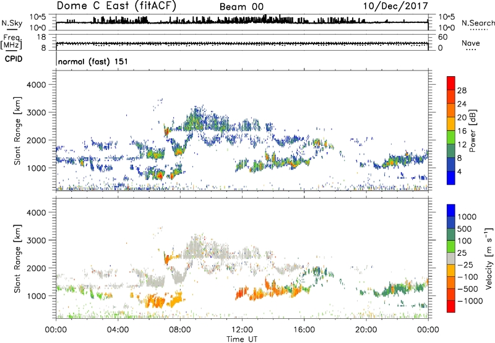
Task: Click the top blue segment of the velocity colorbar
Action: (451, 211)
